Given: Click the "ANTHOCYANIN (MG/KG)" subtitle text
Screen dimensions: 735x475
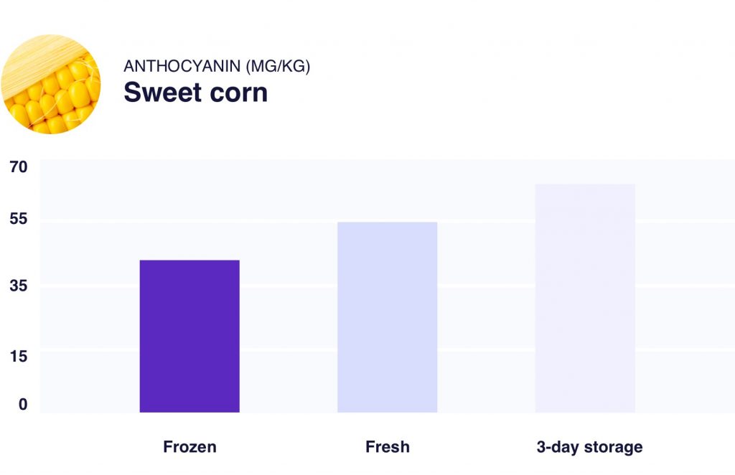Looking at the screenshot, I should [x=217, y=66].
